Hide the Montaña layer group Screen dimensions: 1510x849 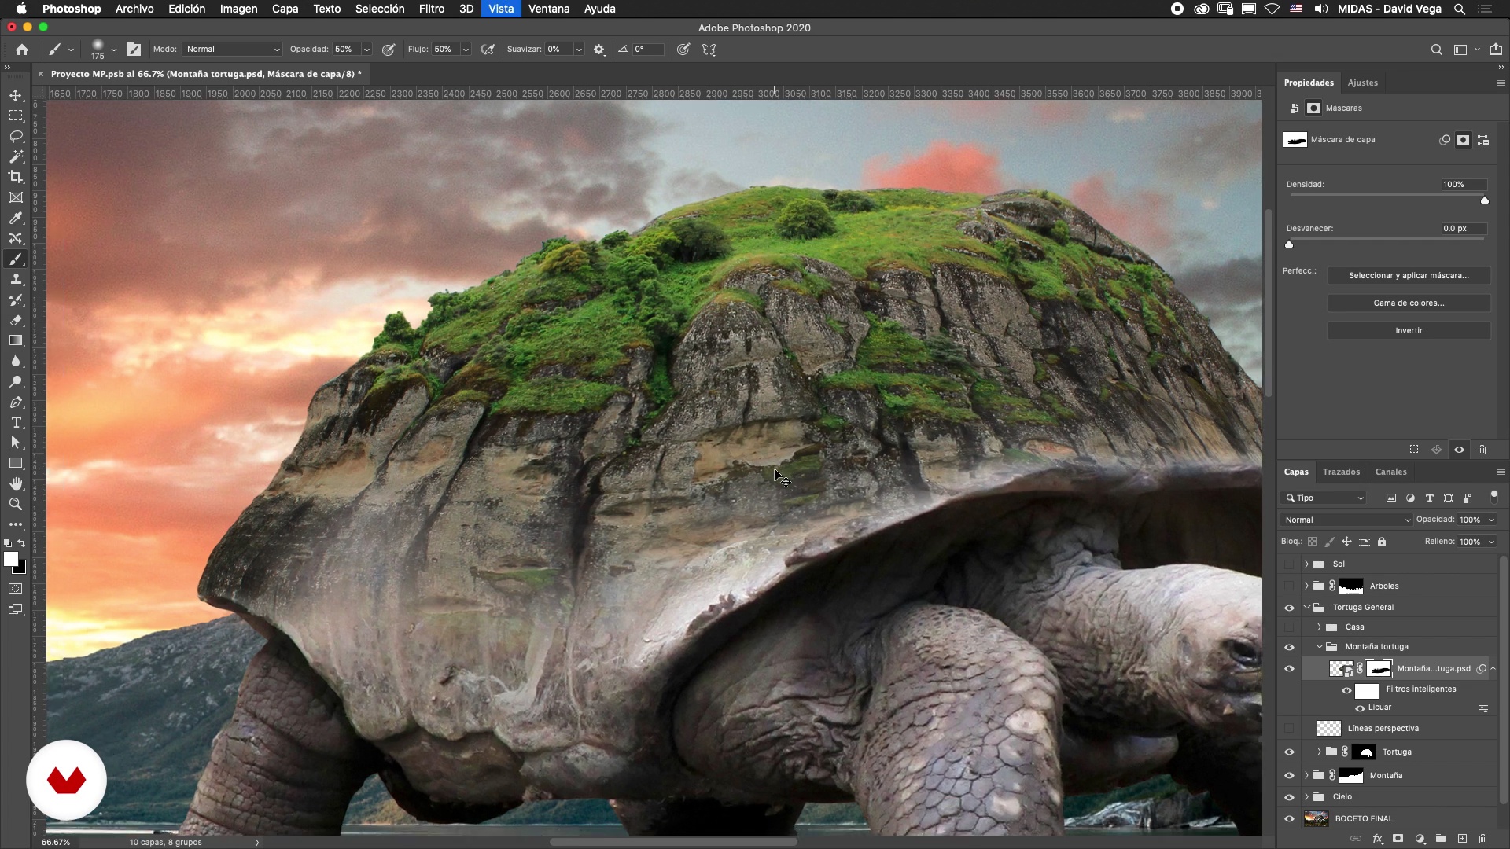[1289, 775]
